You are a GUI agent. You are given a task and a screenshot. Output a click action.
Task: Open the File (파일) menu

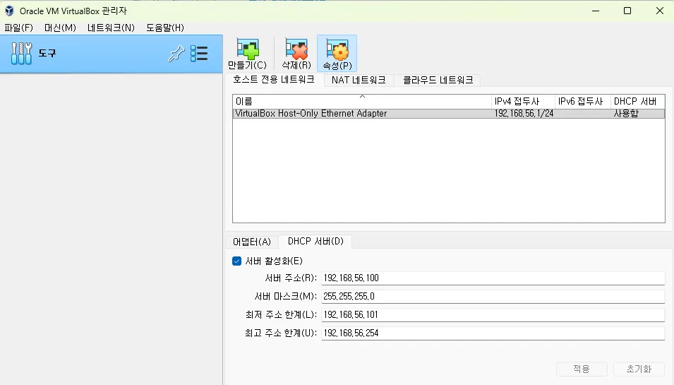(18, 28)
